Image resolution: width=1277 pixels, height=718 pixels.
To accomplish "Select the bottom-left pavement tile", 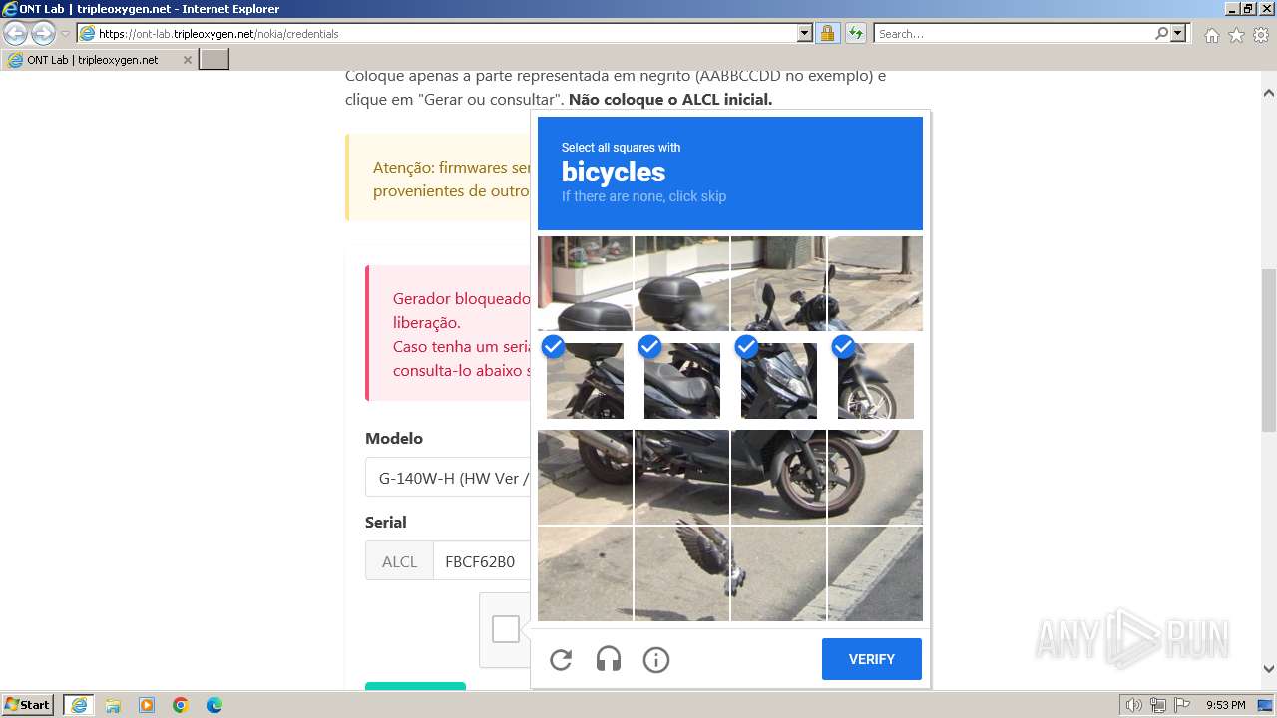I will pos(585,573).
